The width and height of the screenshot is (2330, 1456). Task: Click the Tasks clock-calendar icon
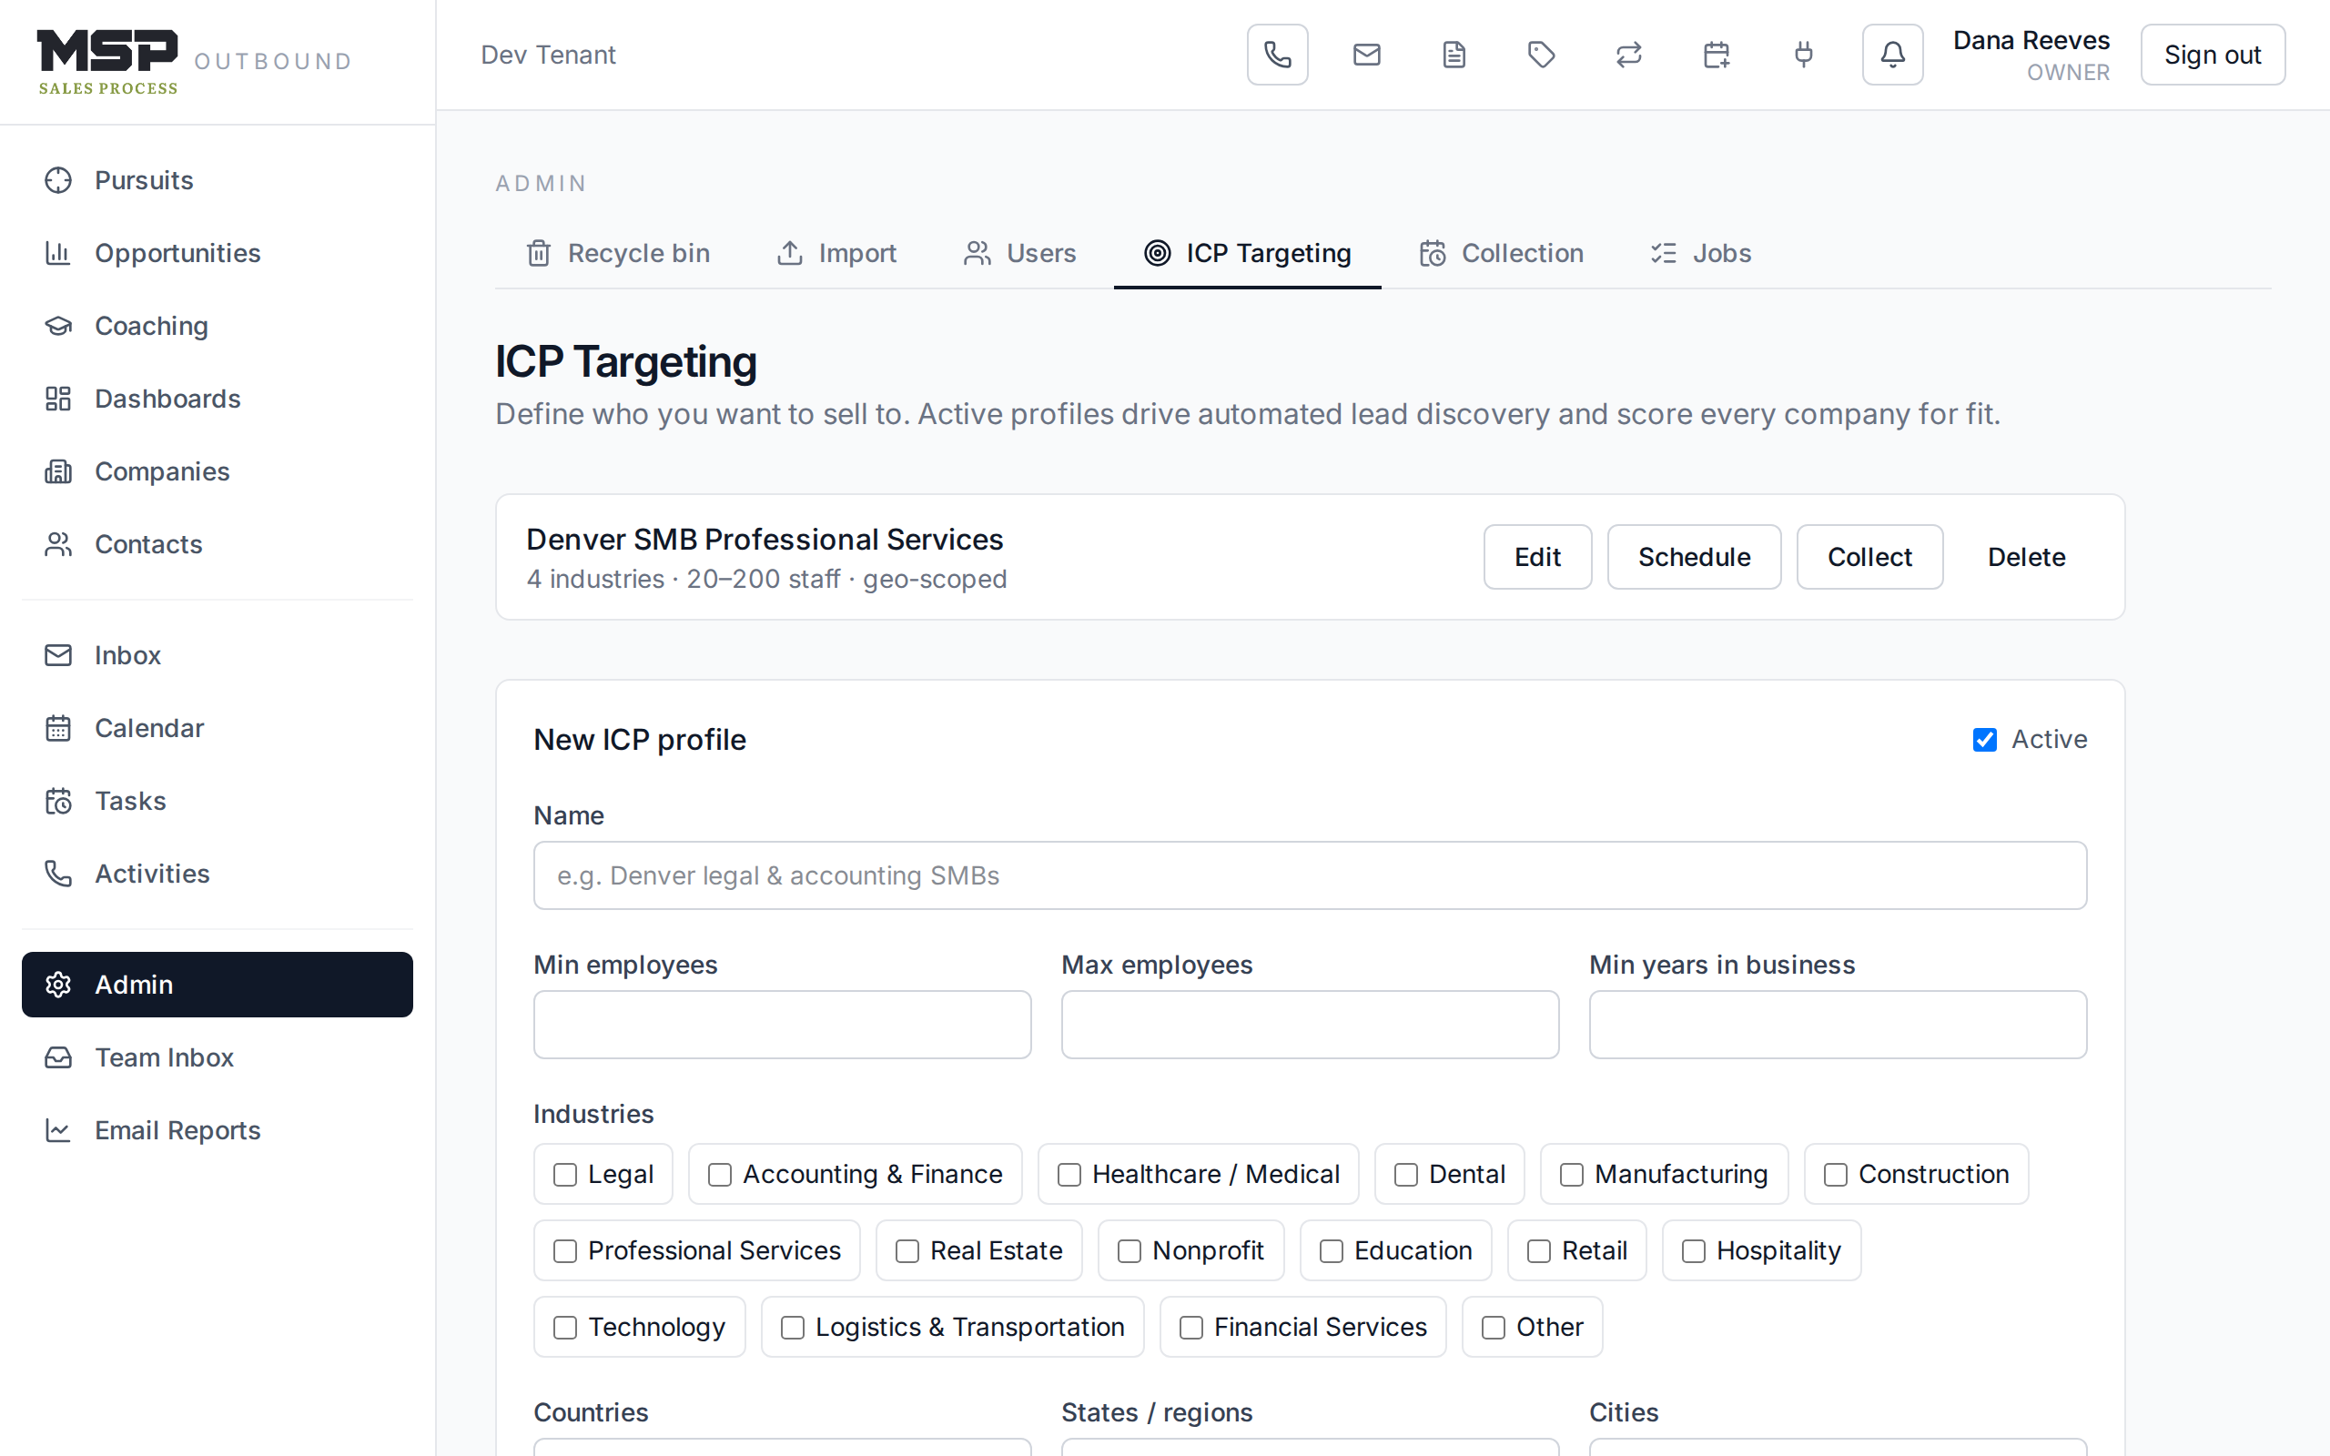click(x=59, y=801)
